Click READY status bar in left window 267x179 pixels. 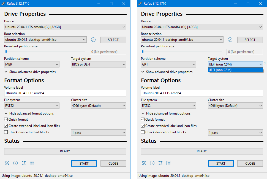pos(65,151)
